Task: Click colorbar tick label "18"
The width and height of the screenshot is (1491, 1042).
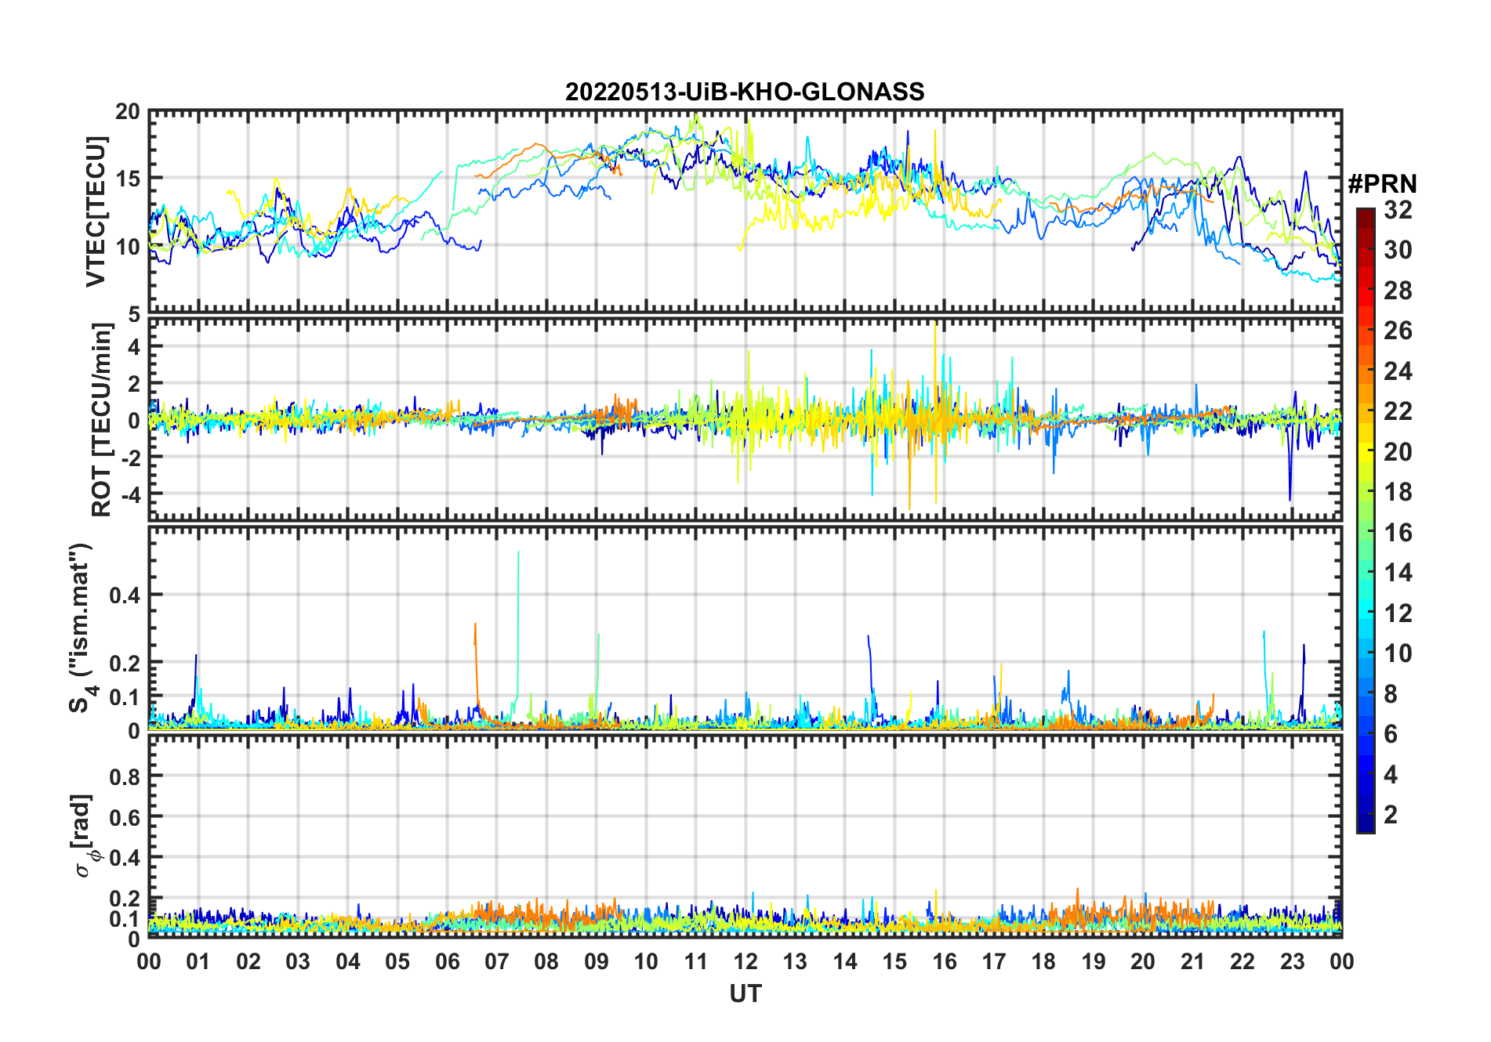Action: (x=1398, y=492)
